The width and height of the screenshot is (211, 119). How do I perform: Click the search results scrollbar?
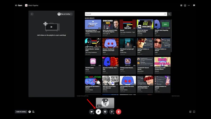[171, 36]
